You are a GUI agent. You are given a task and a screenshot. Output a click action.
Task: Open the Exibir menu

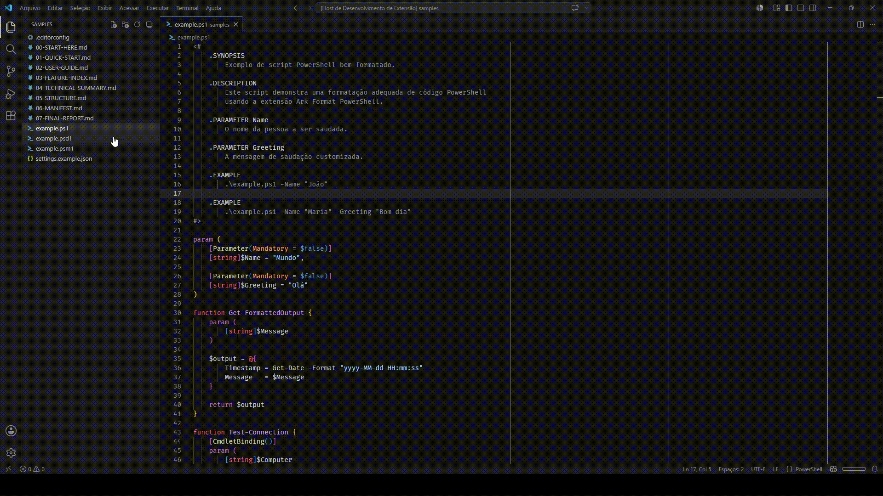tap(105, 8)
